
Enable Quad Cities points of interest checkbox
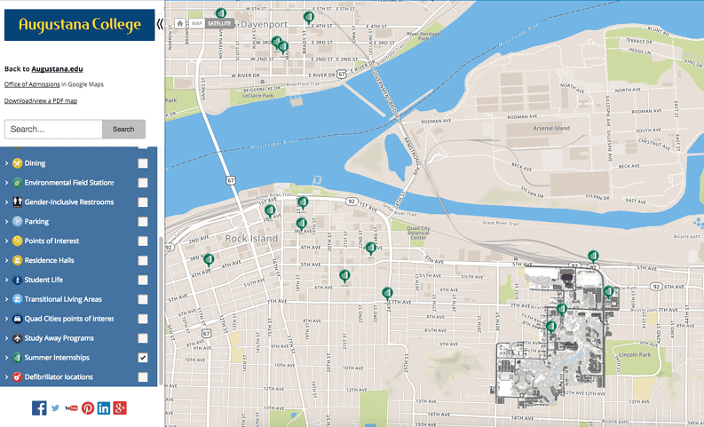coord(143,319)
